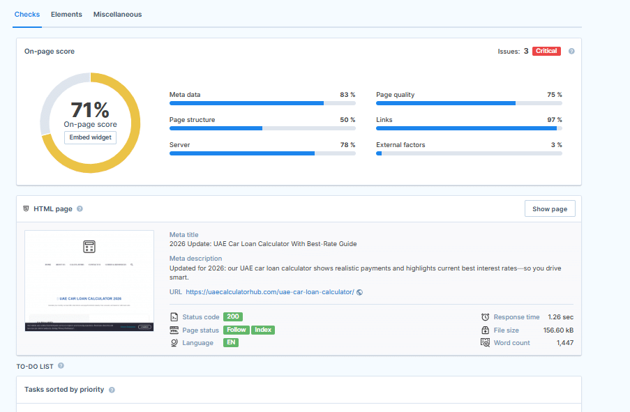630x412 pixels.
Task: Click the Critical issues badge
Action: pyautogui.click(x=546, y=51)
